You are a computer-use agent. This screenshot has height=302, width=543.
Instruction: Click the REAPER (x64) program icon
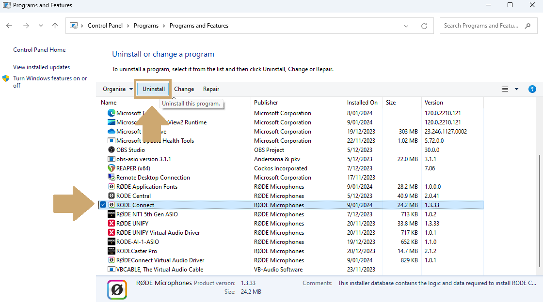click(x=111, y=168)
